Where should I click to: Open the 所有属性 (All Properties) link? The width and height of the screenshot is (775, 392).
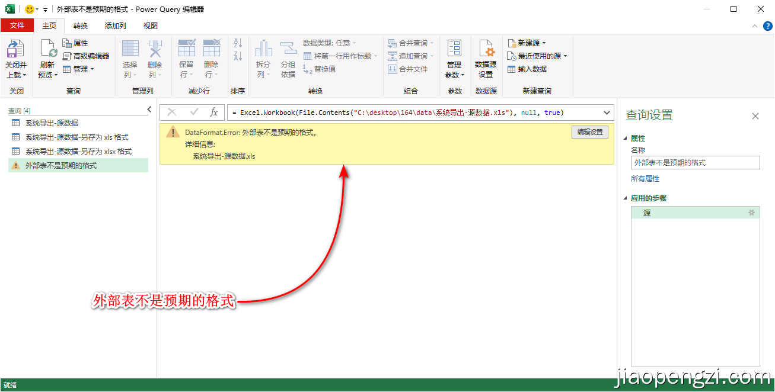pos(644,178)
